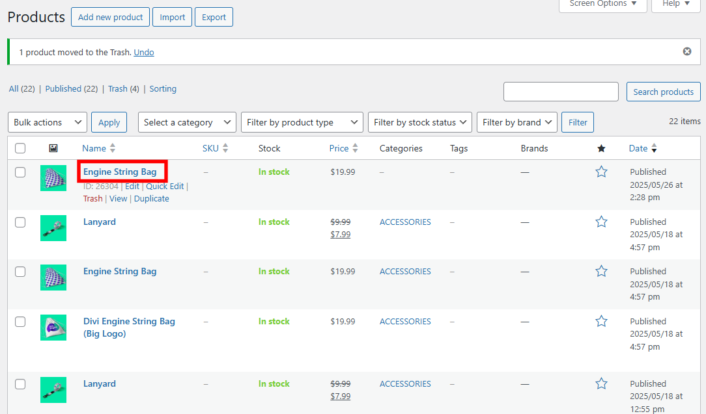Viewport: 706px width, 414px height.
Task: Select the checkbox for Engine String Bag
Action: [x=20, y=172]
